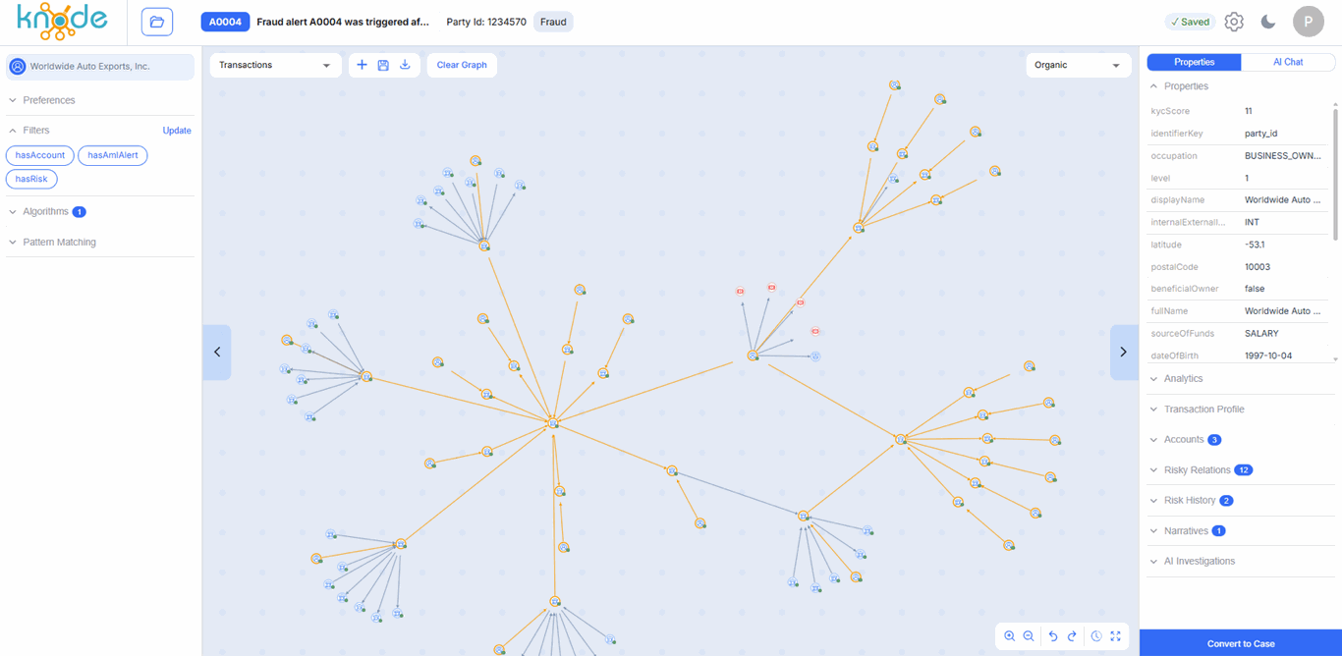This screenshot has width=1342, height=656.
Task: Switch to the AI Chat tab
Action: [1288, 62]
